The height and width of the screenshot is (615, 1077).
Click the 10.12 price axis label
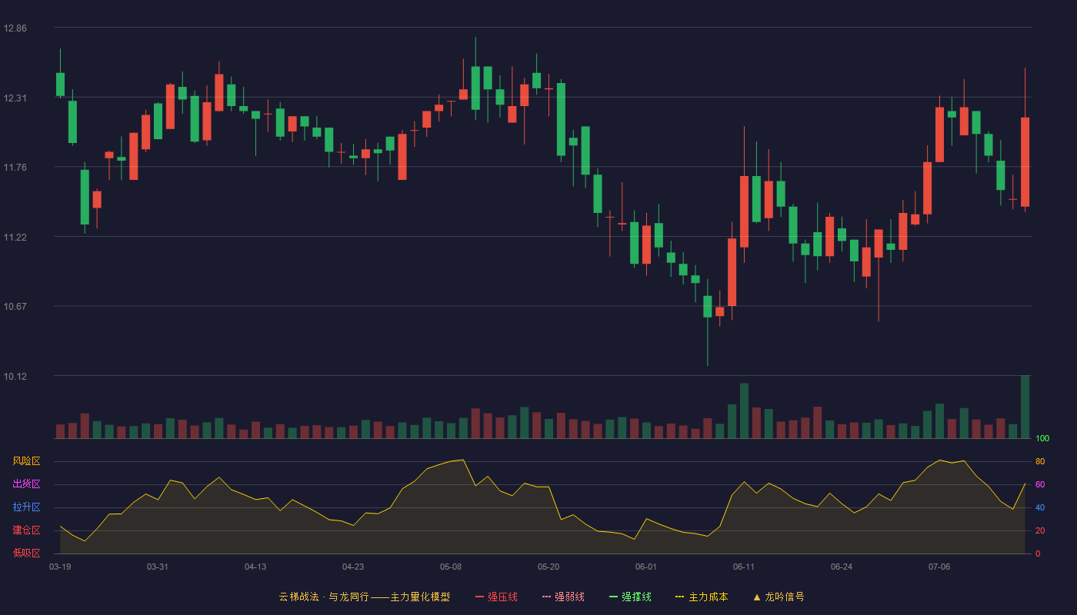coord(15,376)
